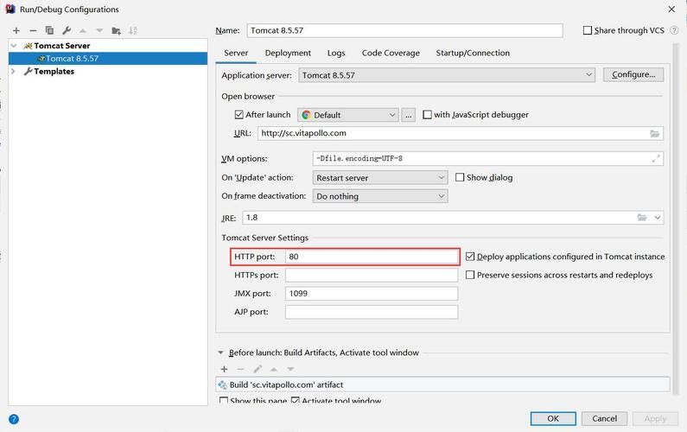Toggle Show this page checkbox
This screenshot has width=687, height=432.
pos(224,401)
